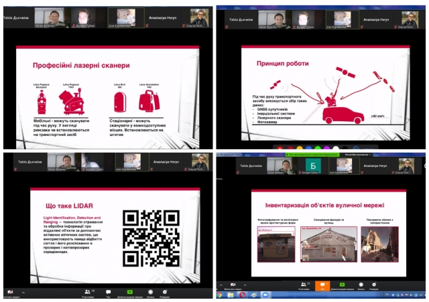Click green Share Screen in bottom-right Zoom window
This screenshot has width=429, height=302.
342,286
